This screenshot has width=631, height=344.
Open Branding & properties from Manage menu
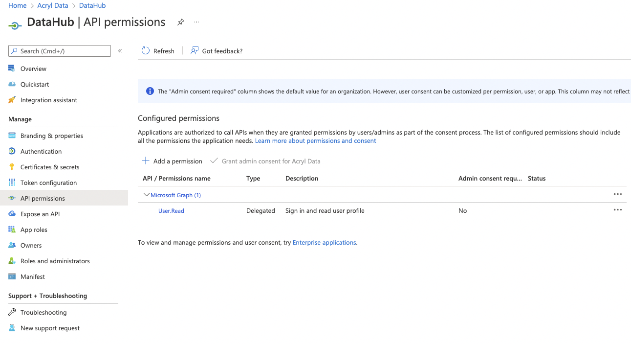click(12, 136)
